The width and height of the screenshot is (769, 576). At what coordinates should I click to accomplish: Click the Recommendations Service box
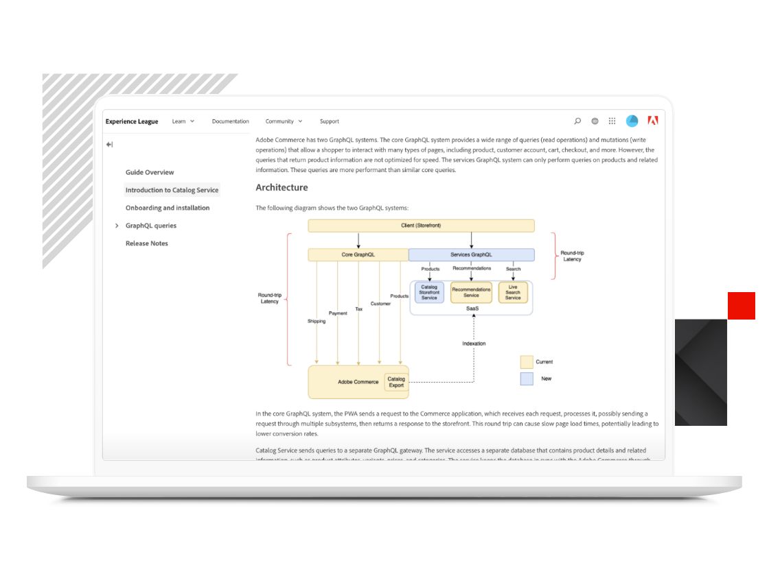(471, 292)
